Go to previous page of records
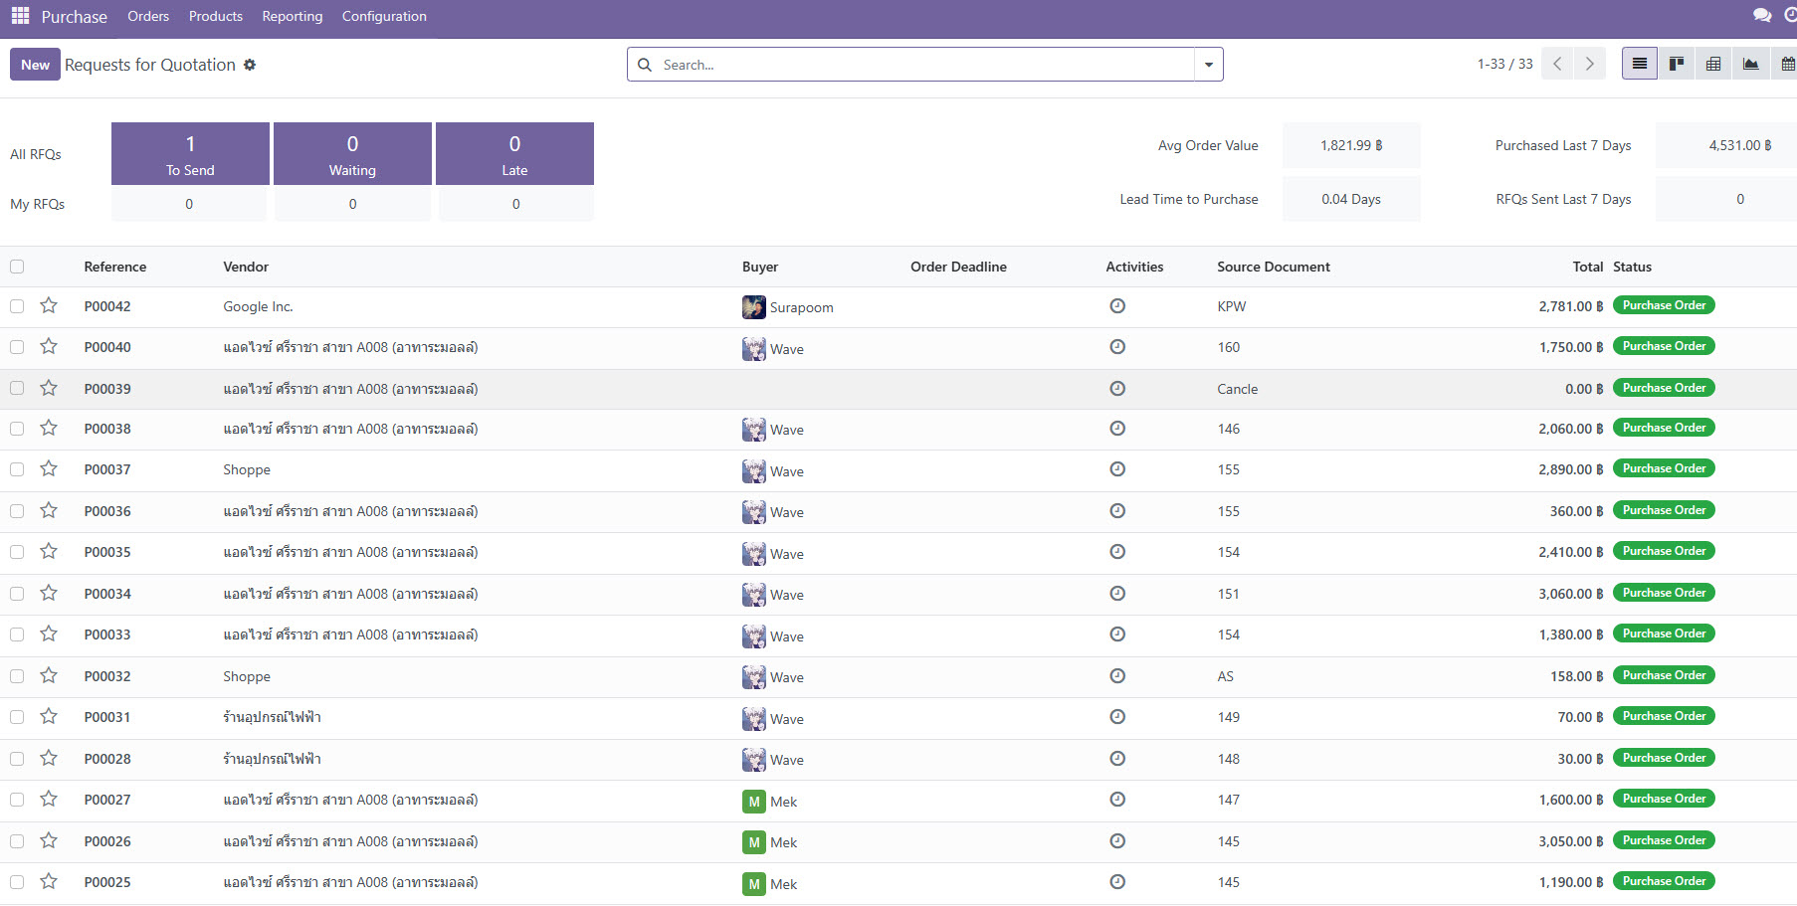Viewport: 1797px width, 906px height. (1557, 65)
